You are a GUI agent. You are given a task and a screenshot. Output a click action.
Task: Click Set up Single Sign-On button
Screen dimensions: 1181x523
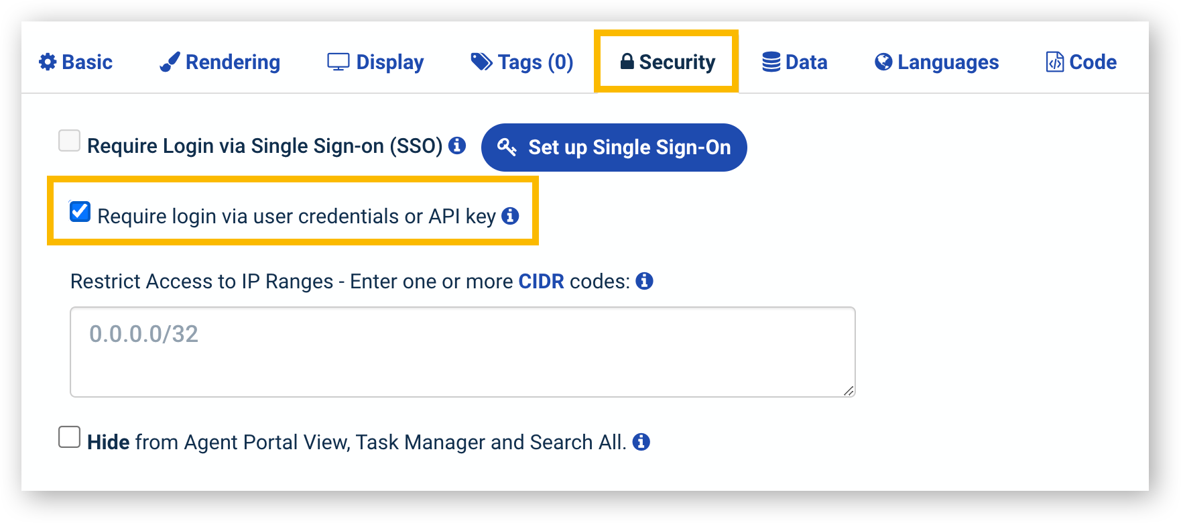[x=614, y=148]
